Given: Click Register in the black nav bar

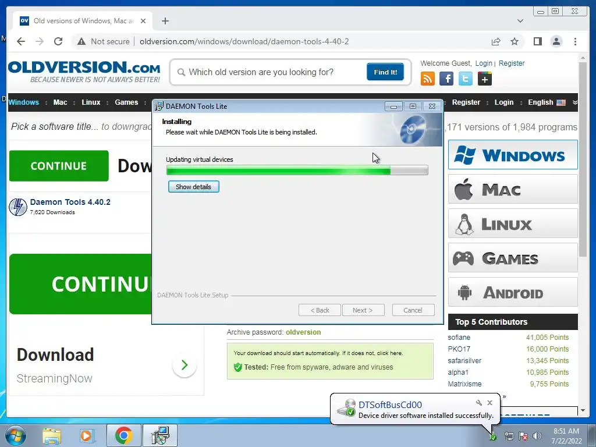Looking at the screenshot, I should (466, 102).
